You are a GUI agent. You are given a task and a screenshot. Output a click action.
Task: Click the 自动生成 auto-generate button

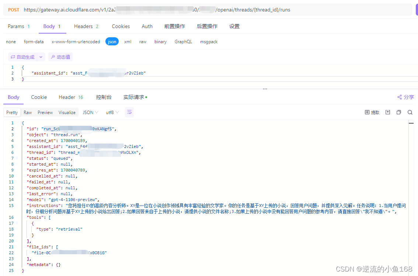22,57
